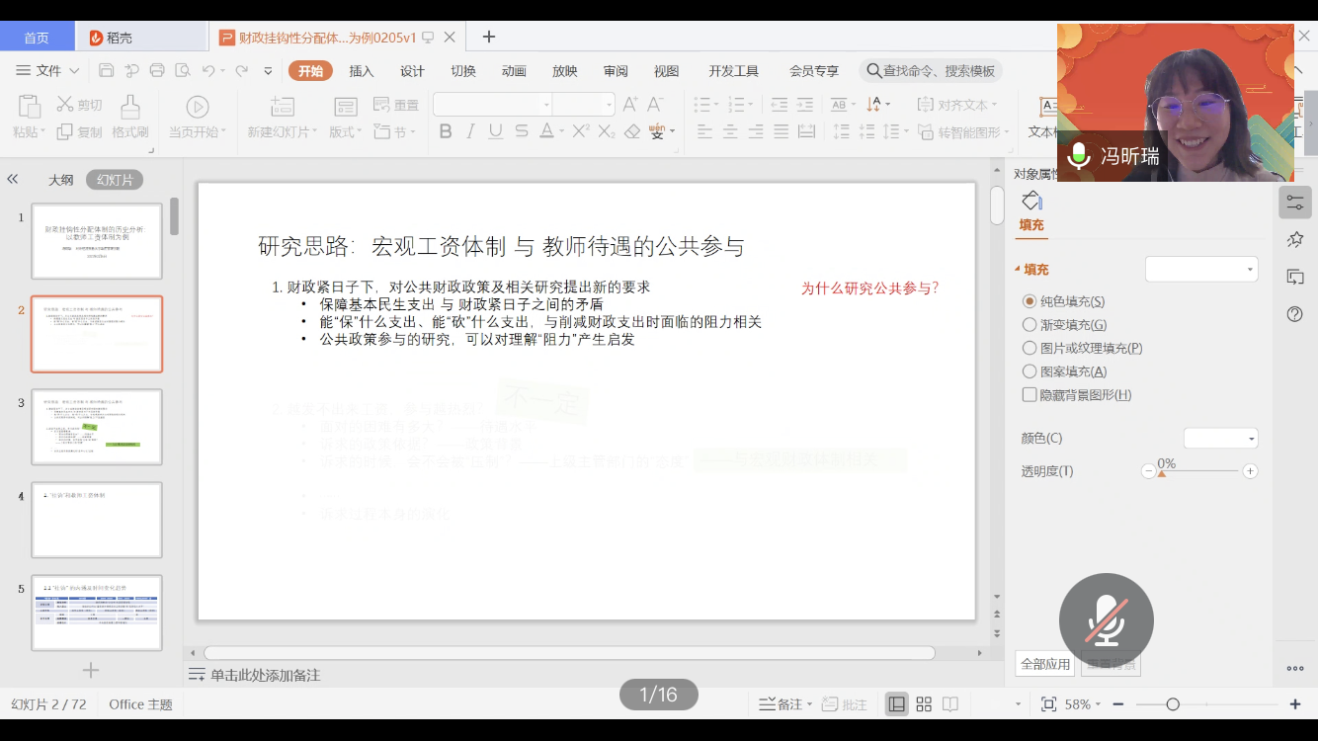Apply Underline formatting from ribbon
The image size is (1318, 741).
tap(496, 131)
